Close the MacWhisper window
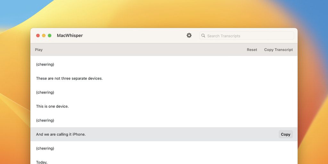 (x=38, y=36)
